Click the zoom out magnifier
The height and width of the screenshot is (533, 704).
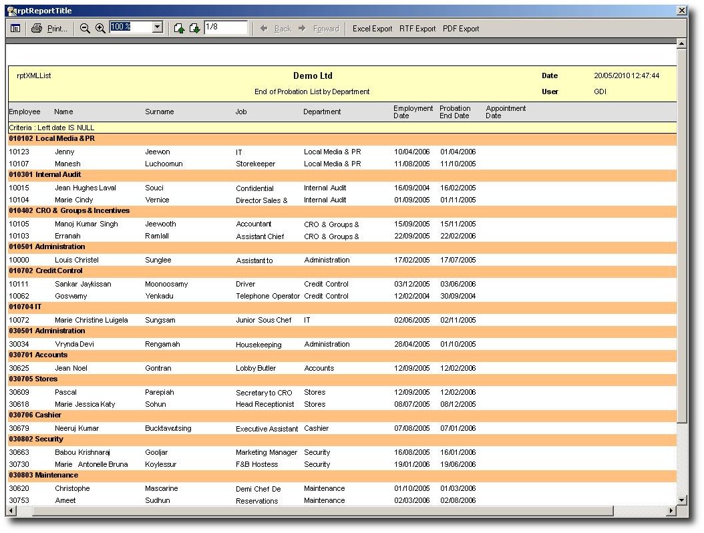pos(85,28)
